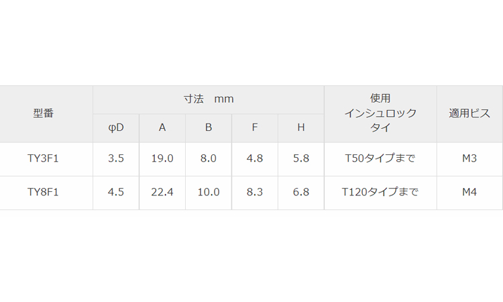Click the 22.4 value in TY8F1 row

162,192
